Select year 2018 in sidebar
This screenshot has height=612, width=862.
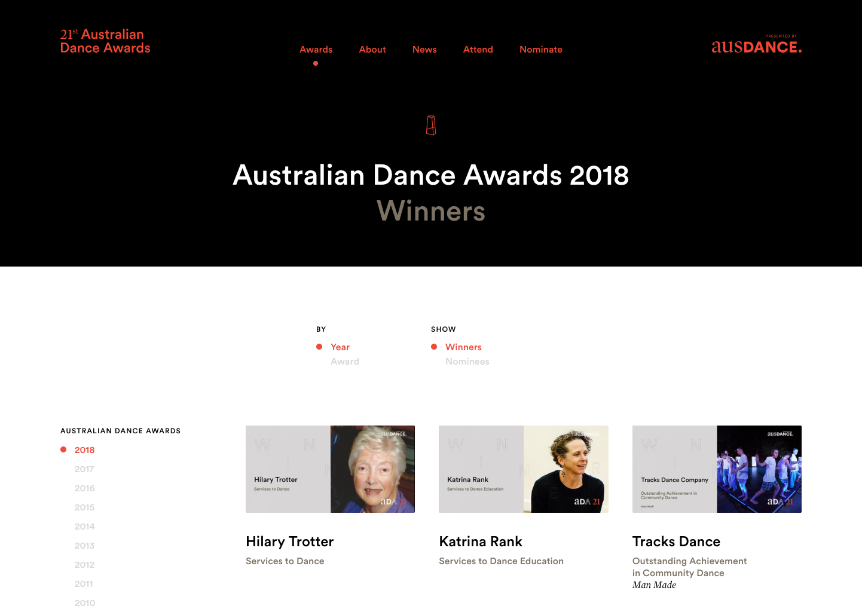click(x=85, y=450)
